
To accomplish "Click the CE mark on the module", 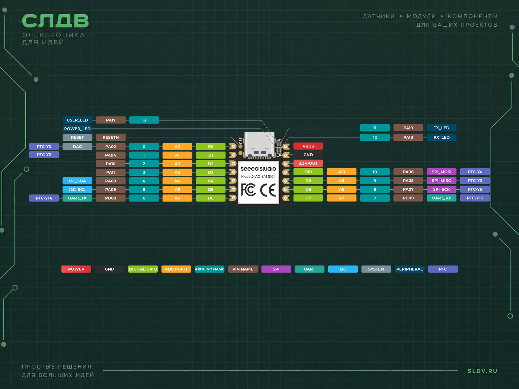I will [268, 190].
